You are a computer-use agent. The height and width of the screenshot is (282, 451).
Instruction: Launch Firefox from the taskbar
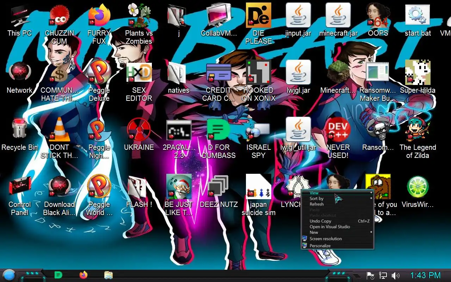point(83,275)
